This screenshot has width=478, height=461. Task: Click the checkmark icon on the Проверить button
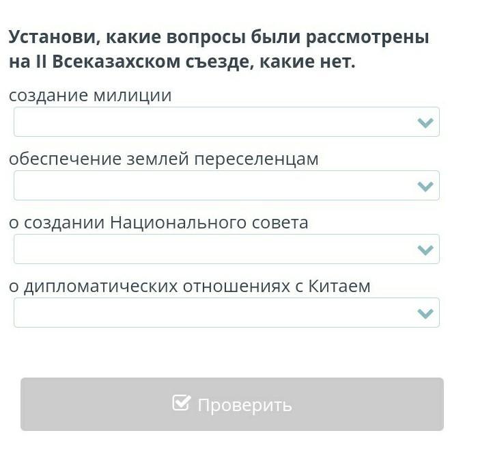coord(181,403)
